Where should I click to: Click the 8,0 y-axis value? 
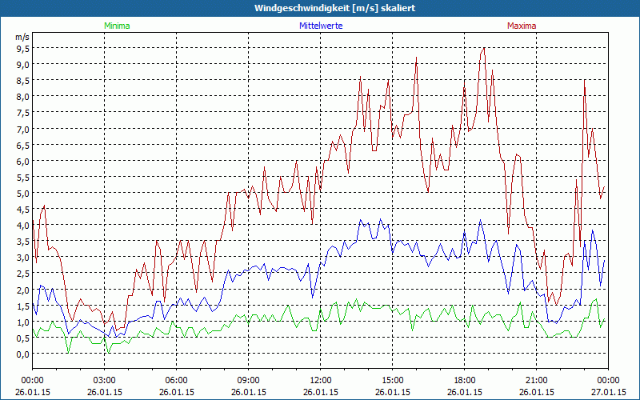[x=23, y=96]
